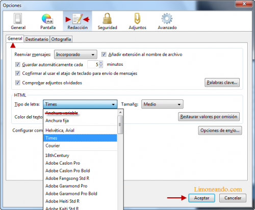Open the Seguridad padlock category
This screenshot has width=255, height=210.
point(107,21)
